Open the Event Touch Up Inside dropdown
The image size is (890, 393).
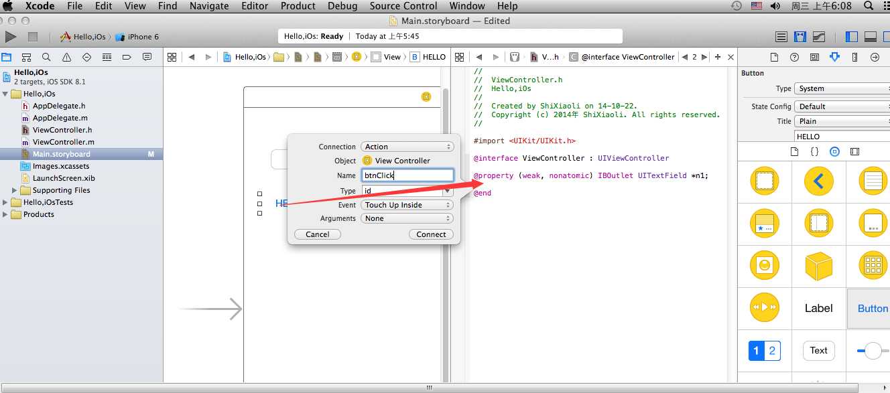pos(407,205)
